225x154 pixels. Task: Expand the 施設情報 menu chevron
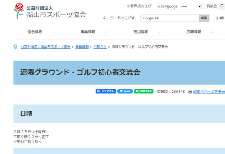pos(160,32)
